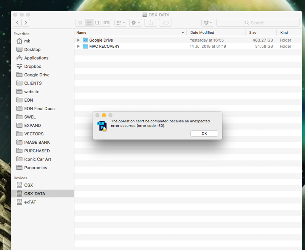Open the VECTORS sidebar folder
Image resolution: width=305 pixels, height=250 pixels.
click(42, 134)
